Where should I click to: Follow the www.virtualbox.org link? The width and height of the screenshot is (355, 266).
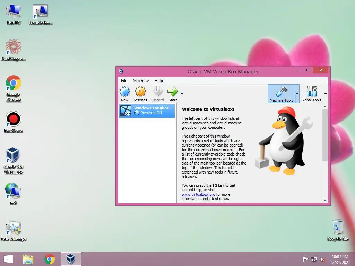pyautogui.click(x=198, y=194)
